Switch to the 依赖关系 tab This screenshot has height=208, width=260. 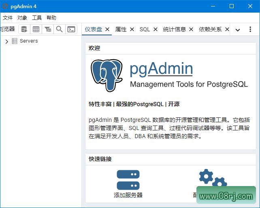tap(210, 29)
